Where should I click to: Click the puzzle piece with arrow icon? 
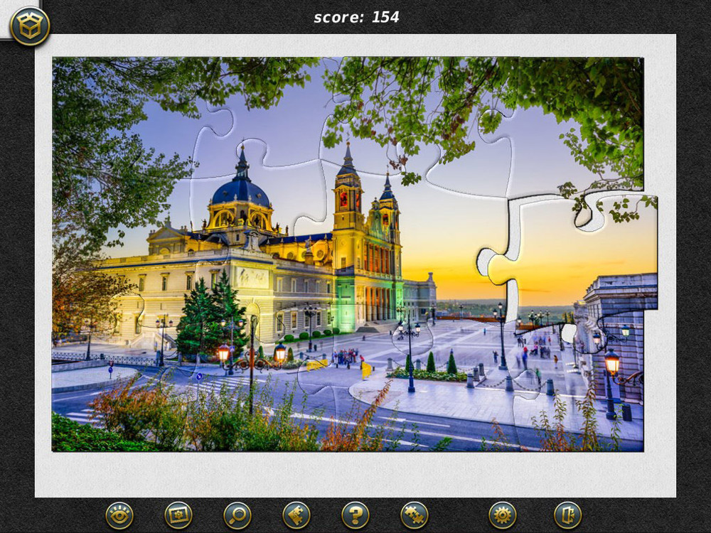[296, 515]
